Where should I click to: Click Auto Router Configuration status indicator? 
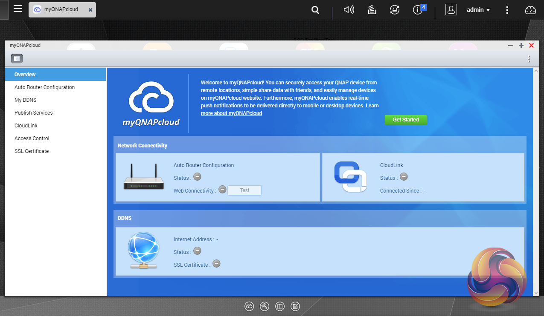tap(197, 177)
